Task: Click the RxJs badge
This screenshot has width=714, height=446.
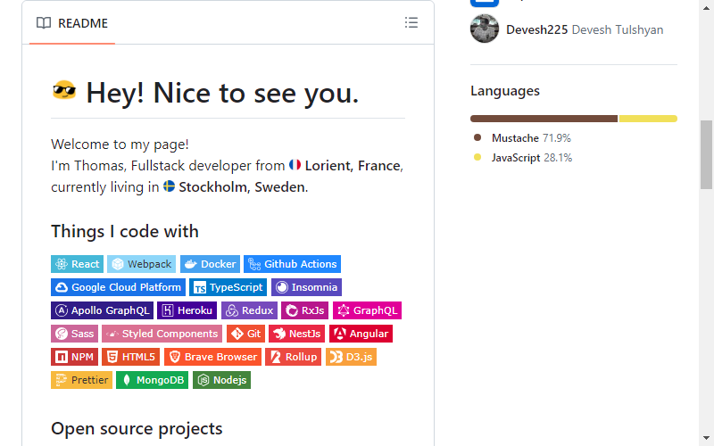Action: coord(304,310)
